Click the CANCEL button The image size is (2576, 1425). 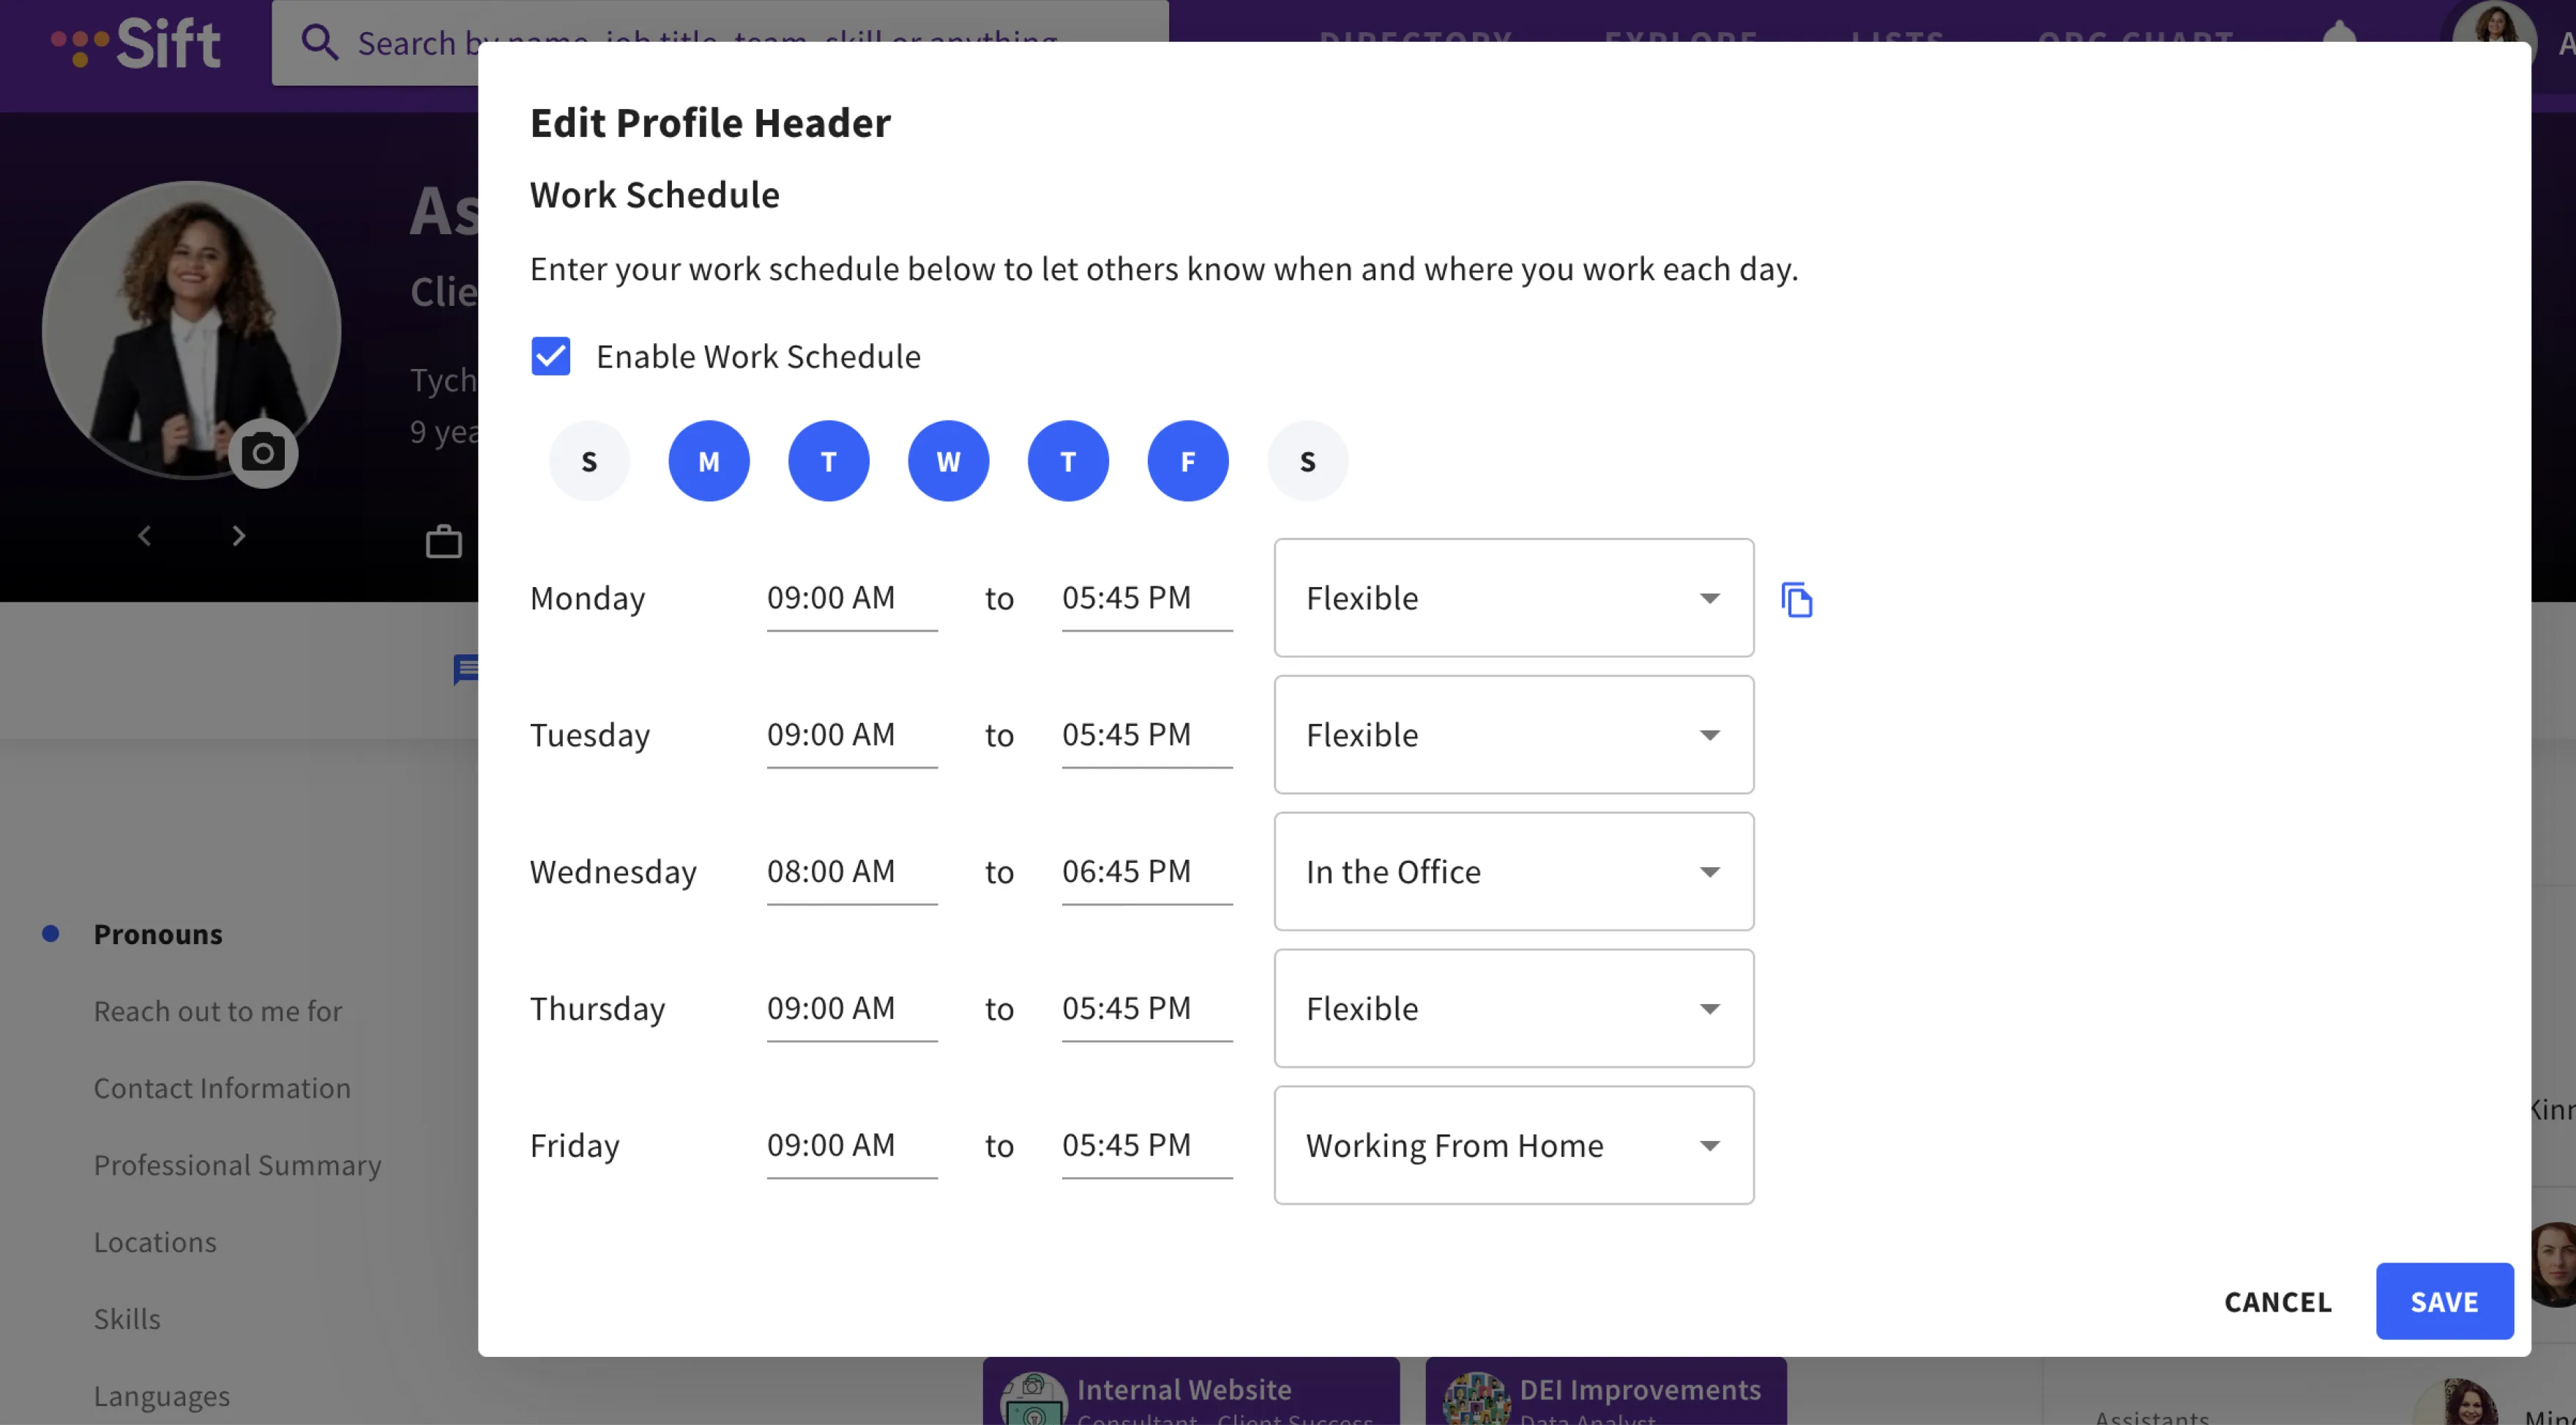coord(2277,1301)
